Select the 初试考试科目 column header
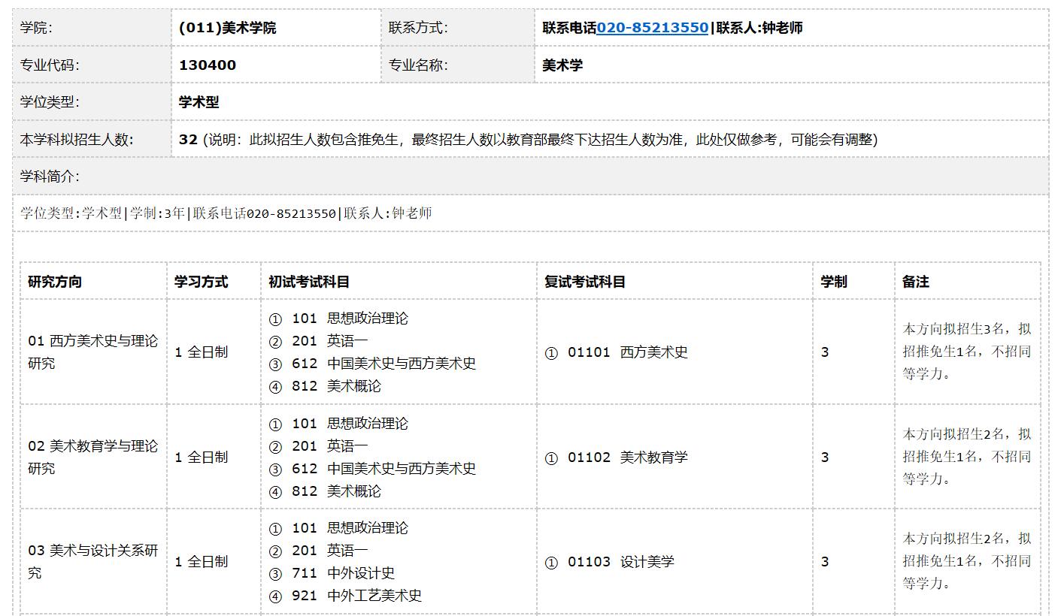The width and height of the screenshot is (1064, 616). pos(309,282)
